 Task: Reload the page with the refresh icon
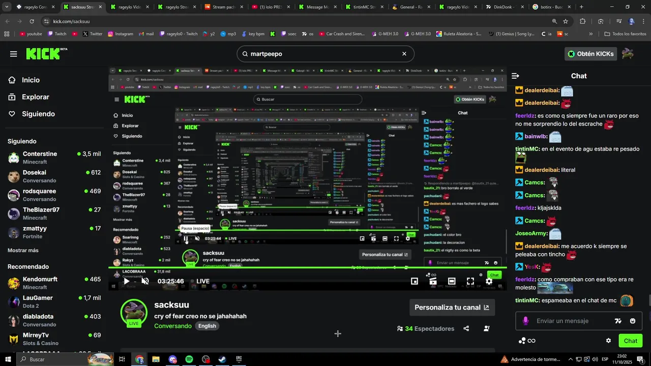tap(32, 21)
